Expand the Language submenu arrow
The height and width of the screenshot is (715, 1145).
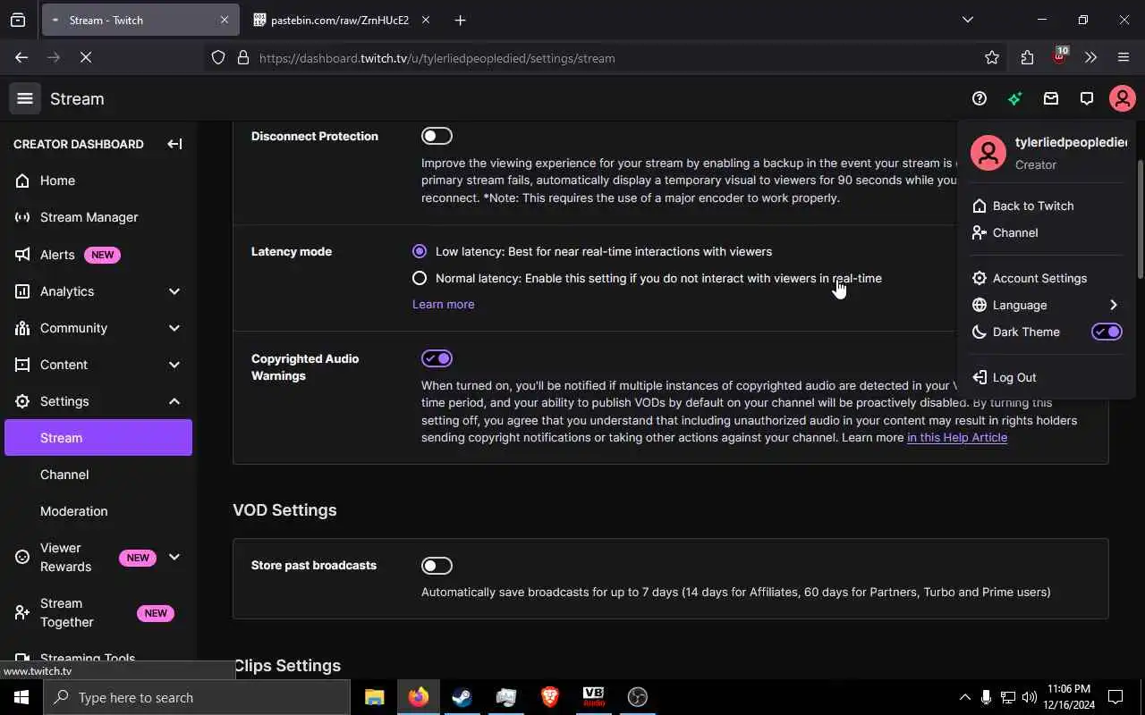coord(1114,305)
